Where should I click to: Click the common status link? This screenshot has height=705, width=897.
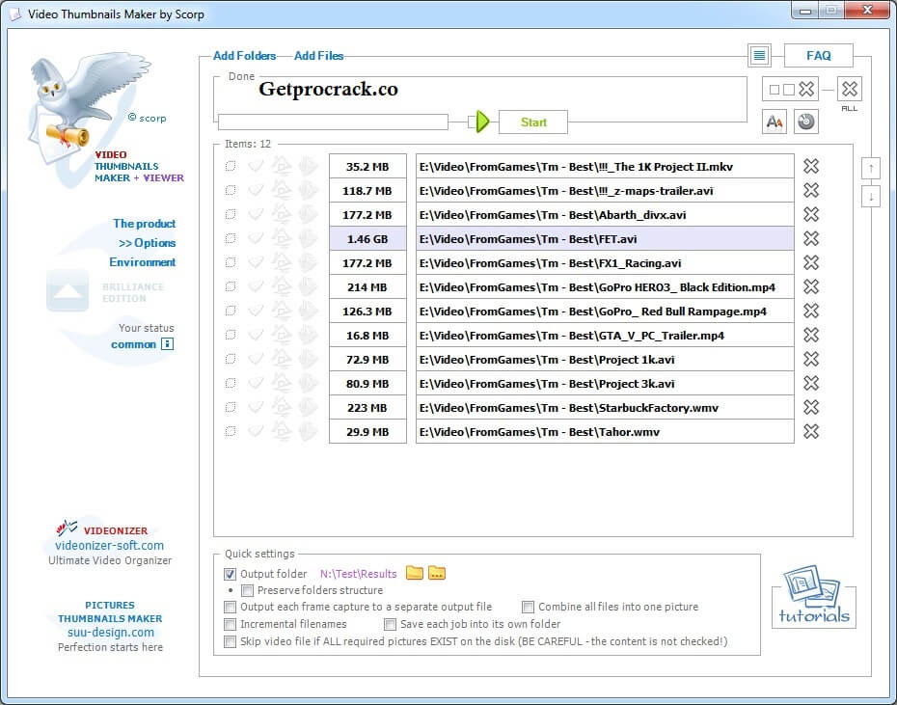tap(133, 344)
